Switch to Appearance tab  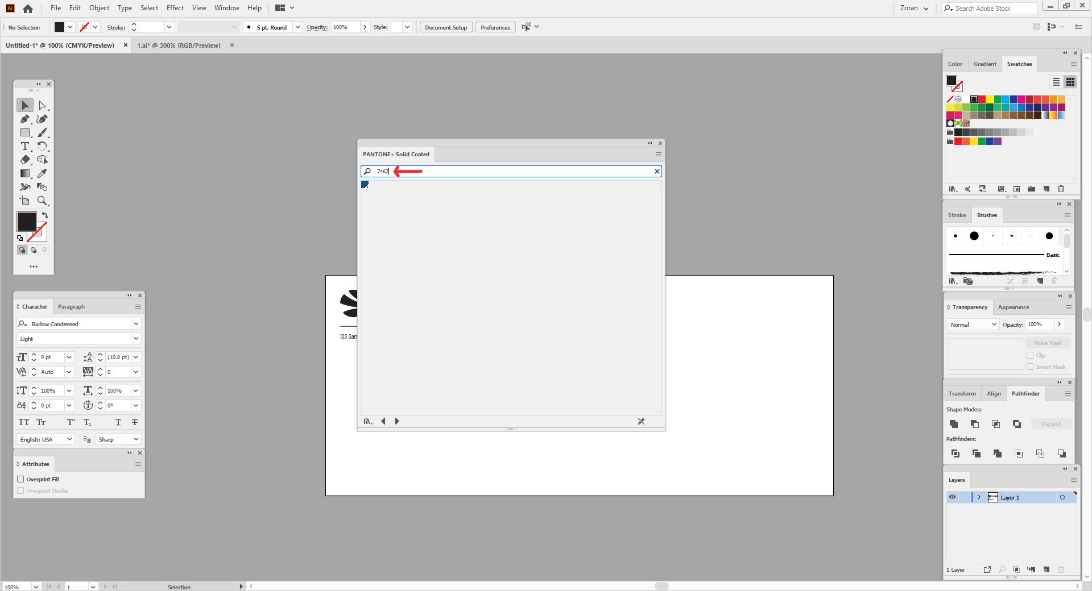coord(1014,307)
